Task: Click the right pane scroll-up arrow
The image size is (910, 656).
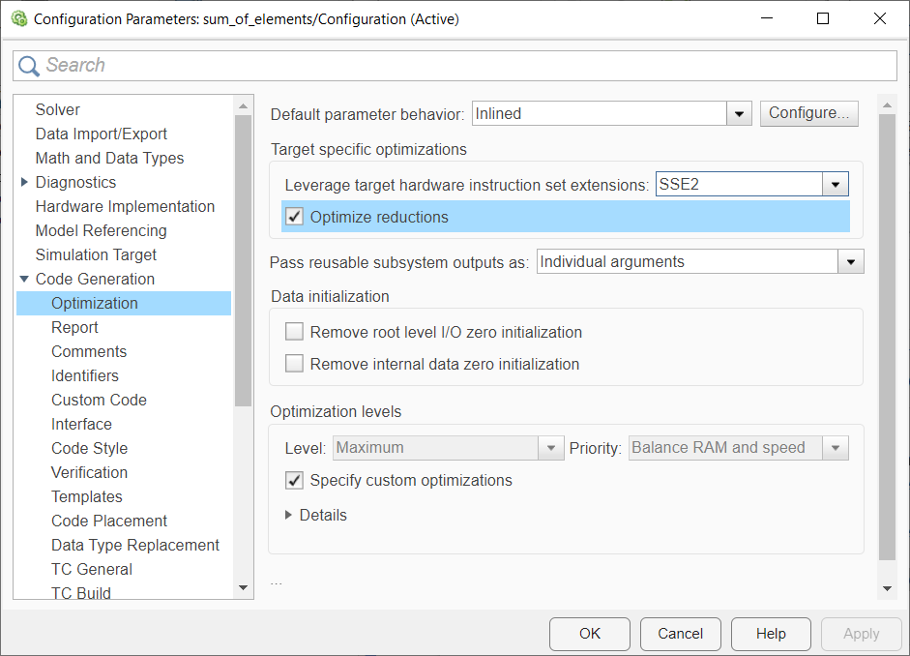Action: [887, 104]
